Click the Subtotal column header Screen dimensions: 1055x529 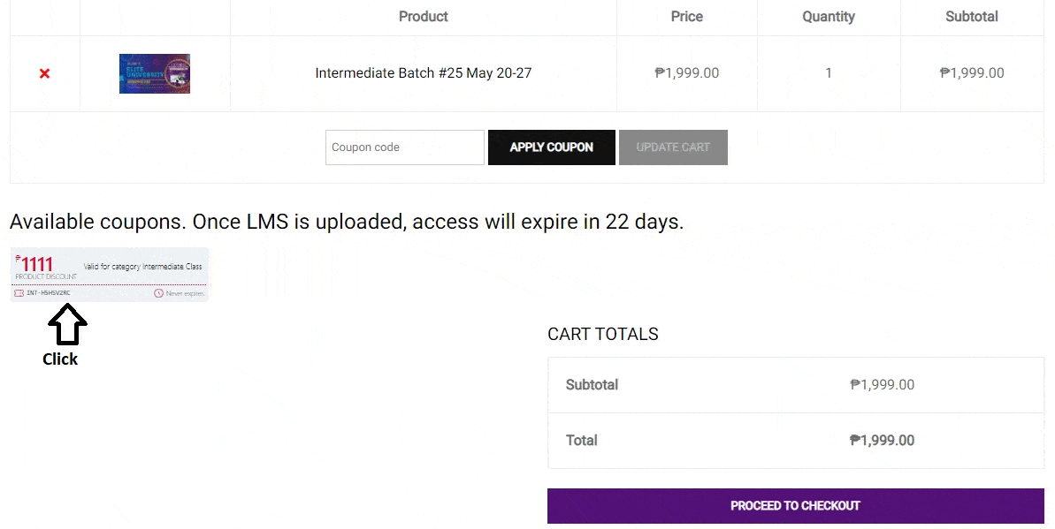point(971,17)
